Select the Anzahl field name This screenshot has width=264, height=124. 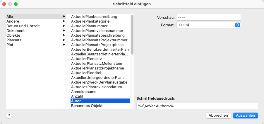point(77,96)
